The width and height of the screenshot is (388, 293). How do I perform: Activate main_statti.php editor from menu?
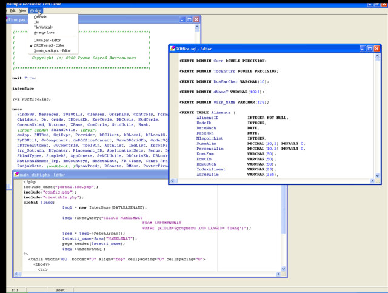53,51
